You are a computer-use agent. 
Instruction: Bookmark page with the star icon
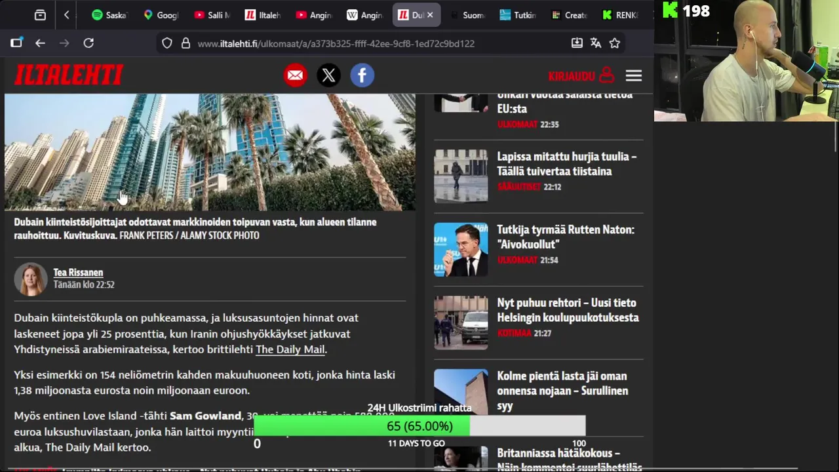coord(615,43)
